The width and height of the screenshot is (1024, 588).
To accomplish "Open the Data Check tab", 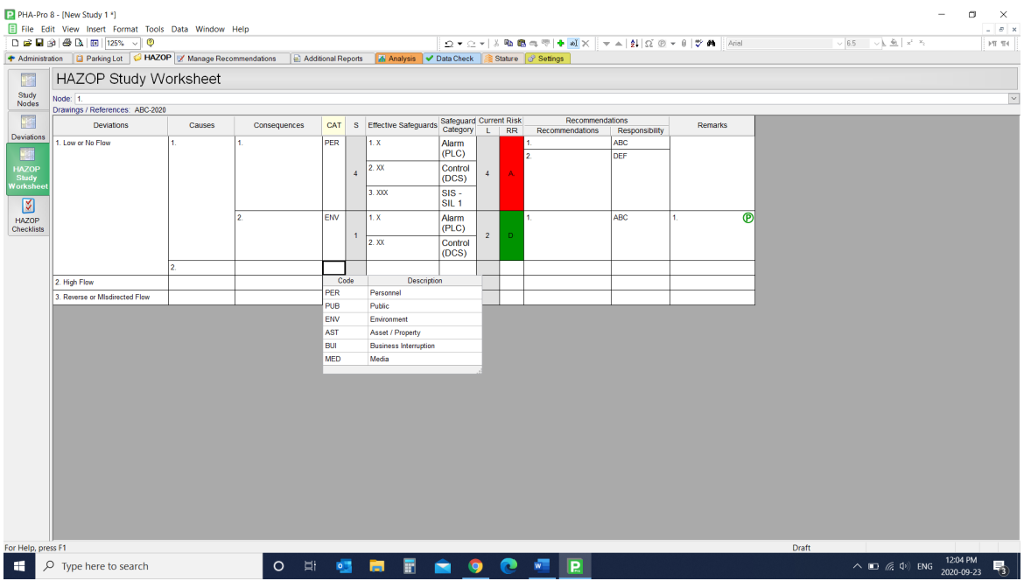I will pyautogui.click(x=452, y=59).
